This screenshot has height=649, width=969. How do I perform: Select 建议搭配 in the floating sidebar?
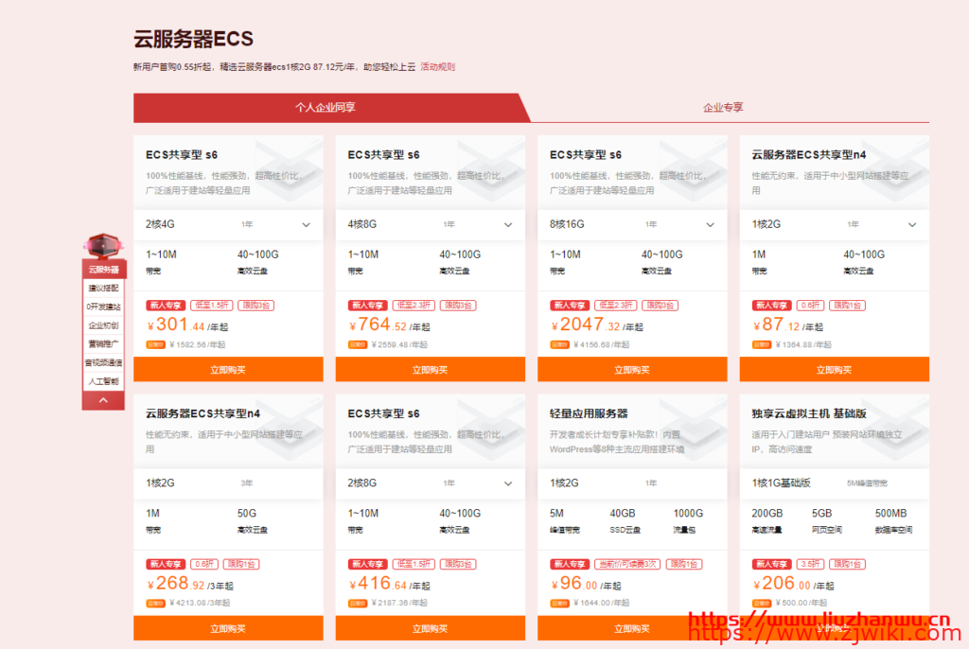[x=103, y=288]
